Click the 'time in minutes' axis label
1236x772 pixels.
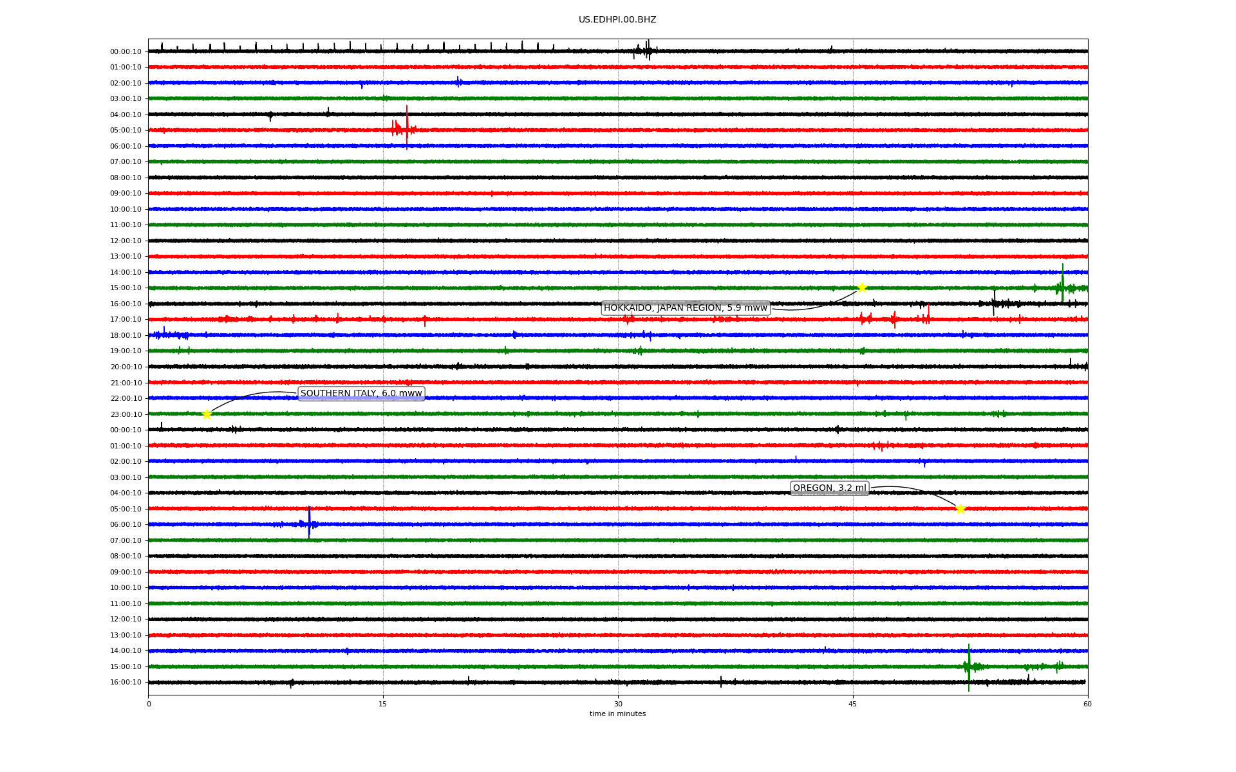point(617,713)
